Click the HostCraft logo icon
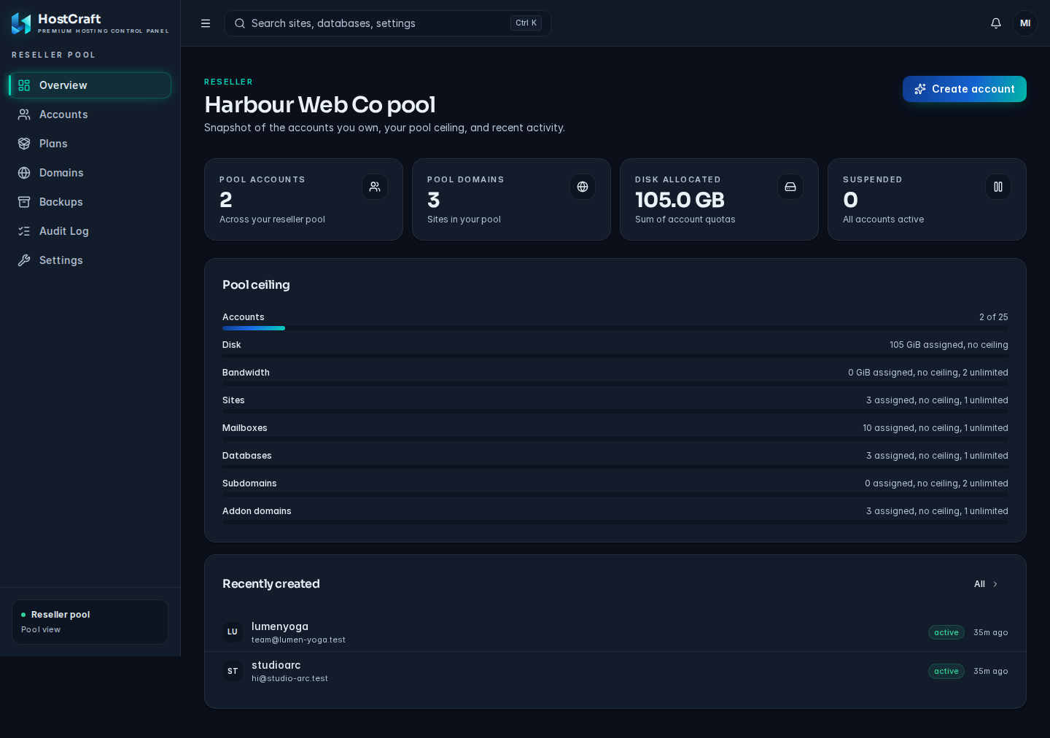This screenshot has width=1050, height=738. coord(21,23)
